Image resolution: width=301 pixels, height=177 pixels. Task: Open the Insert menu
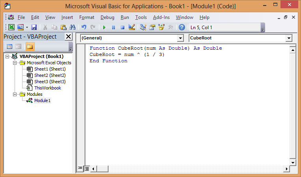point(67,17)
